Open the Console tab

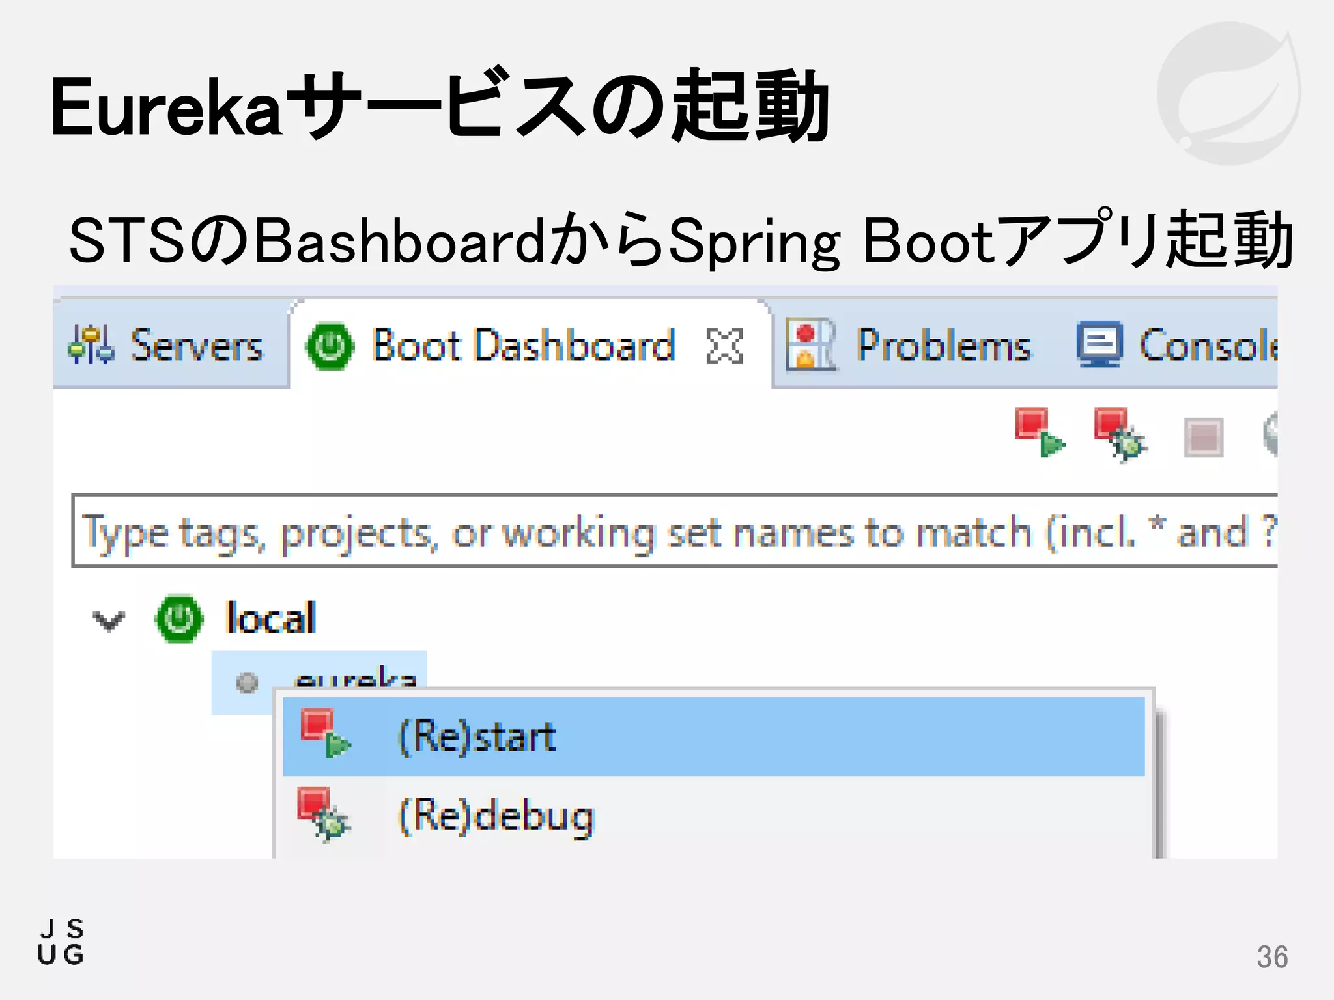1176,344
